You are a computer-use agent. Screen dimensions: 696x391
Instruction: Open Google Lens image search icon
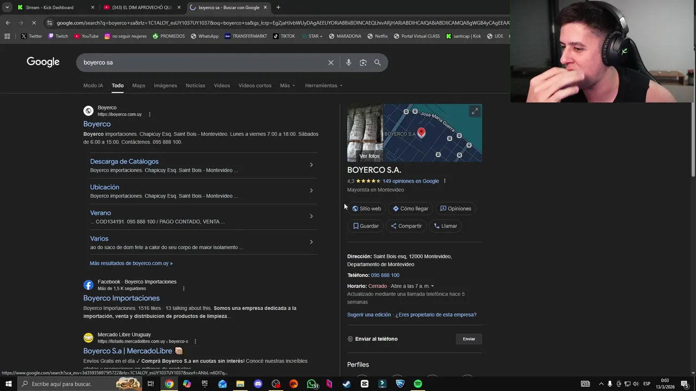[x=363, y=62]
